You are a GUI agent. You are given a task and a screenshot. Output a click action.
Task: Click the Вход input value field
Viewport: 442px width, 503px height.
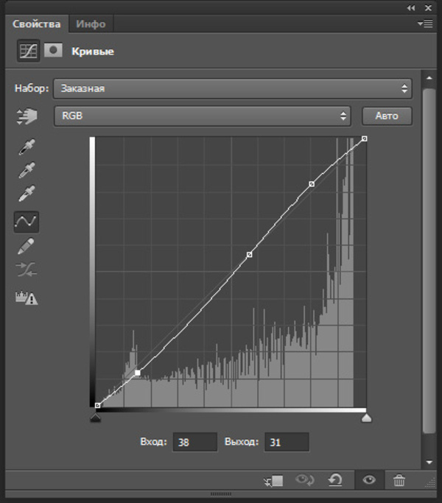(x=194, y=442)
